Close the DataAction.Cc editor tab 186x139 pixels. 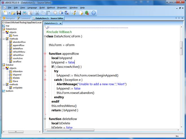[60, 23]
